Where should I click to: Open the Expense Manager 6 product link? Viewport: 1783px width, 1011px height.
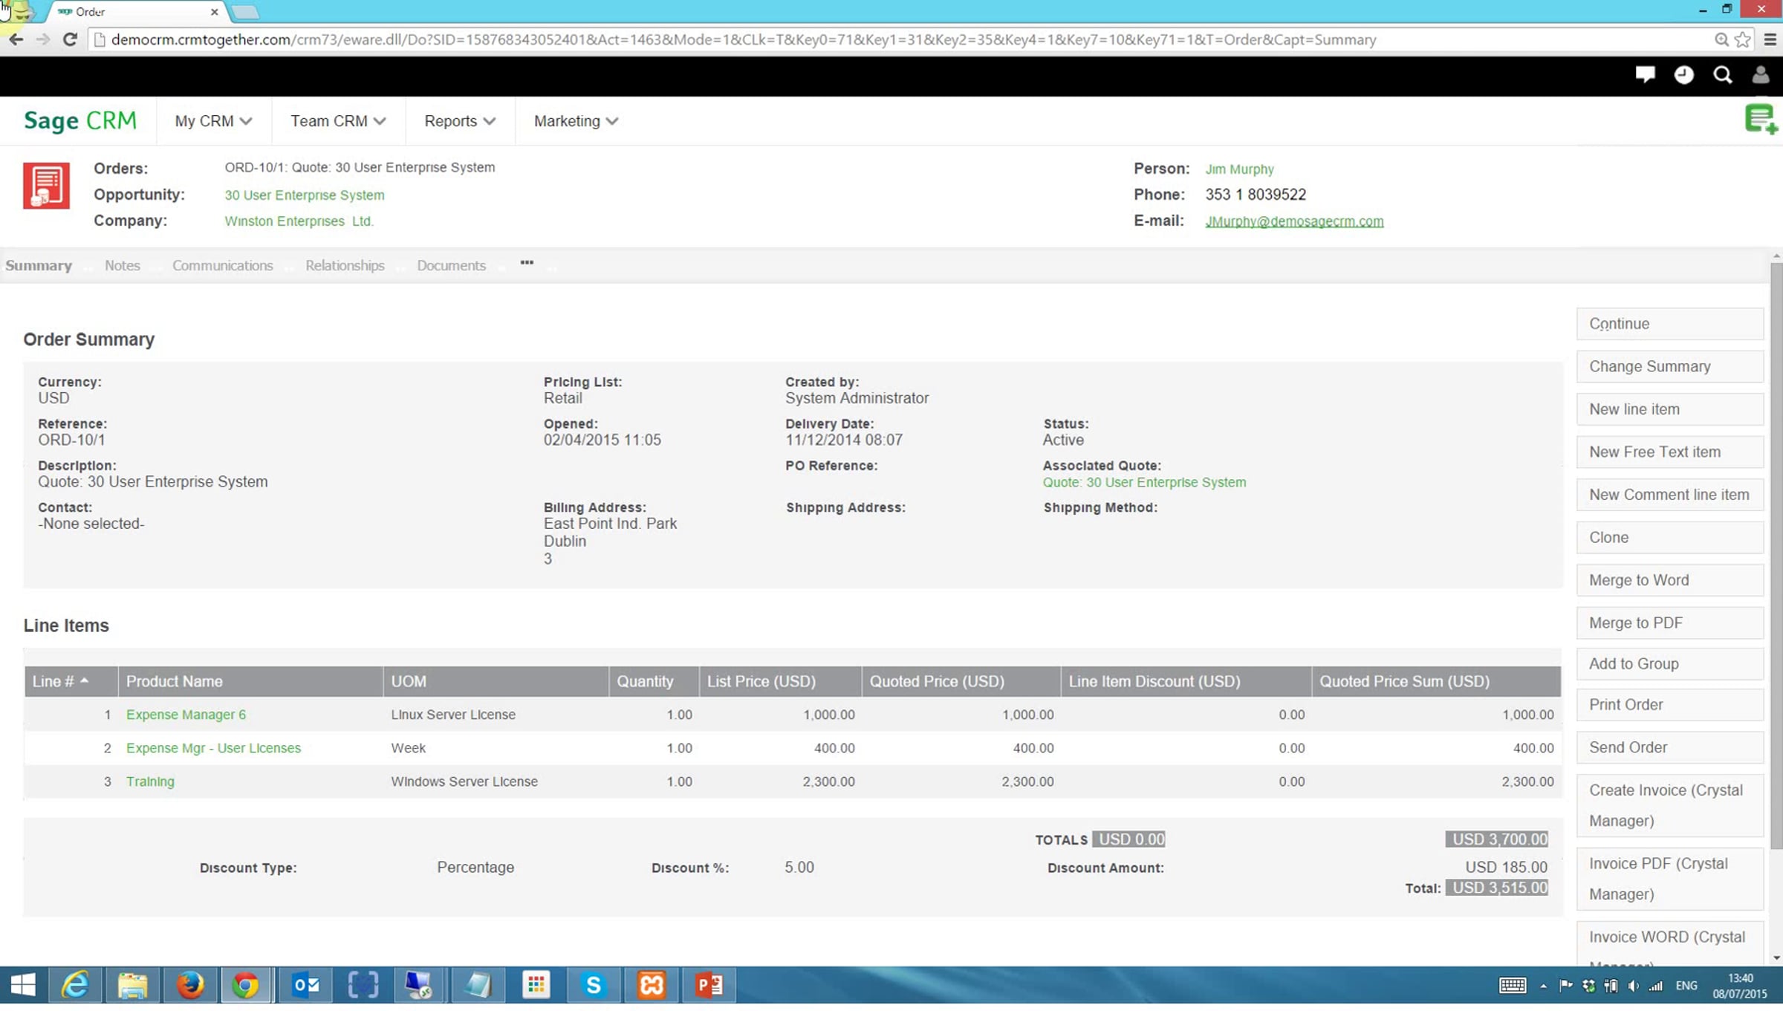(x=186, y=715)
